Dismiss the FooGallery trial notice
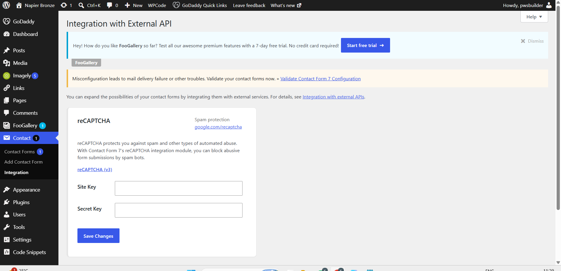The height and width of the screenshot is (271, 561). click(x=532, y=41)
